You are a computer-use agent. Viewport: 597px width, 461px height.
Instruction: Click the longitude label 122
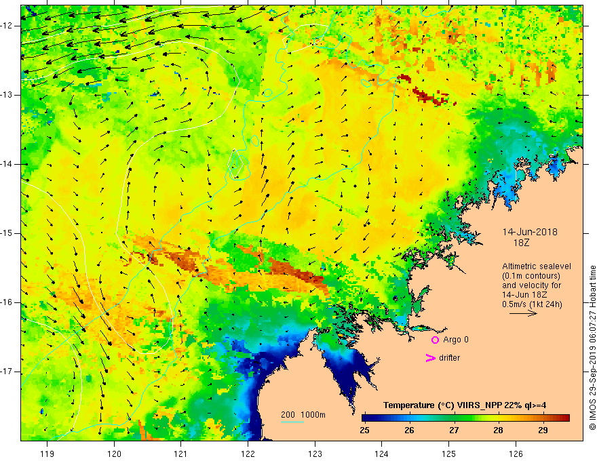tap(248, 454)
